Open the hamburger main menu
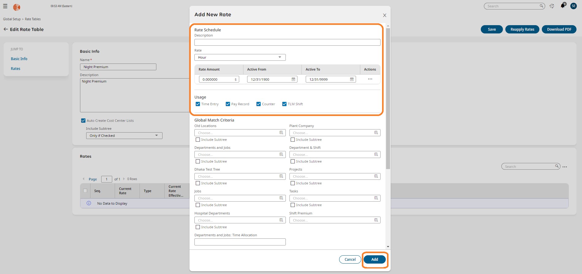 tap(5, 6)
